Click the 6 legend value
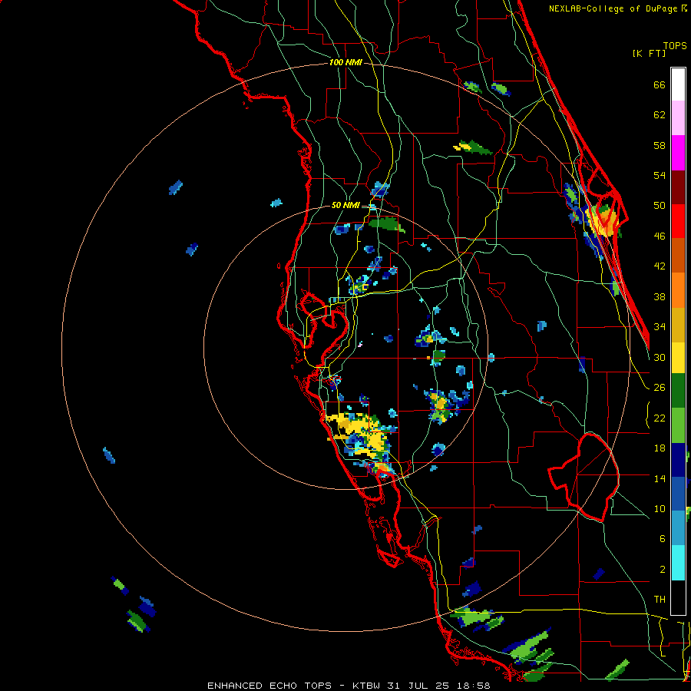Screen dimensions: 691x691 [x=663, y=539]
